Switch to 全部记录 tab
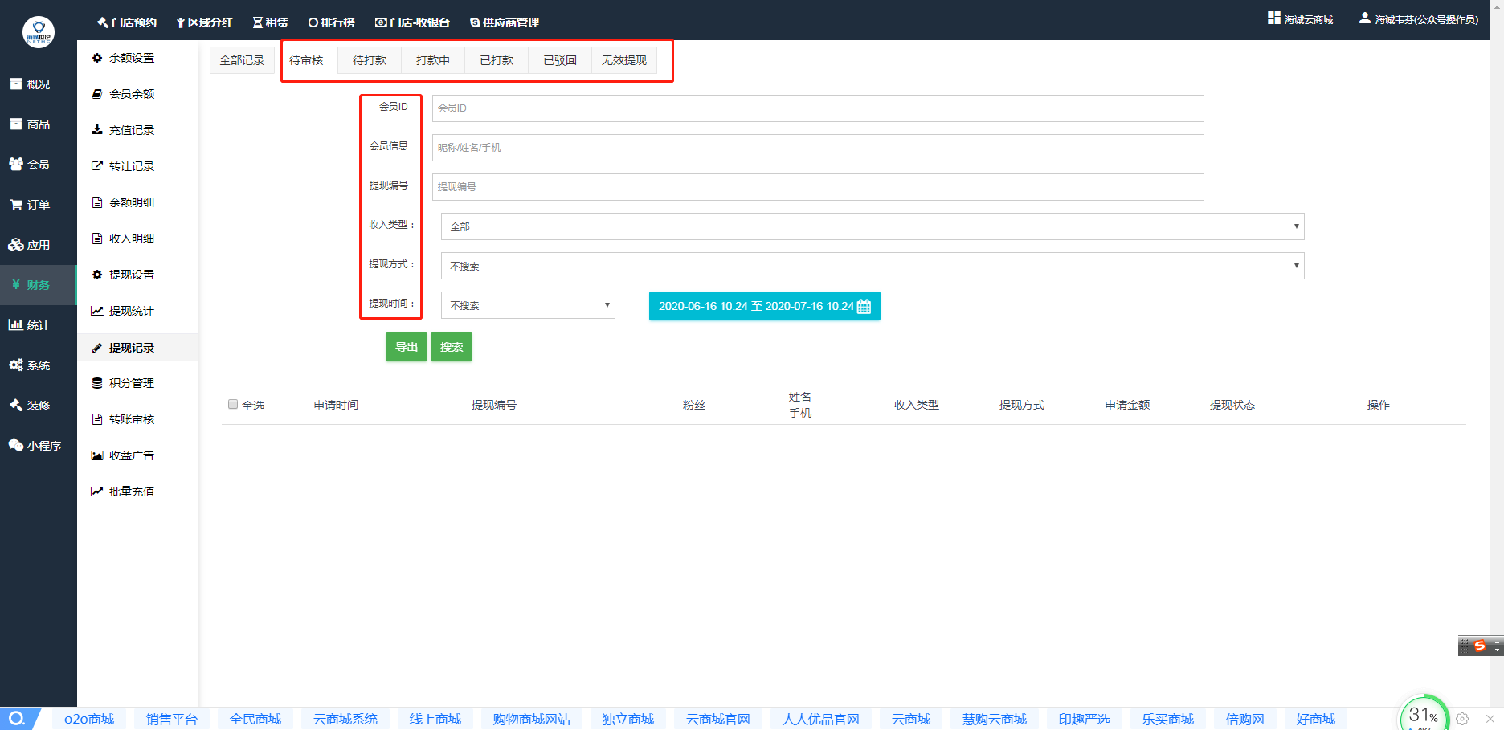Viewport: 1504px width, 730px height. [242, 60]
